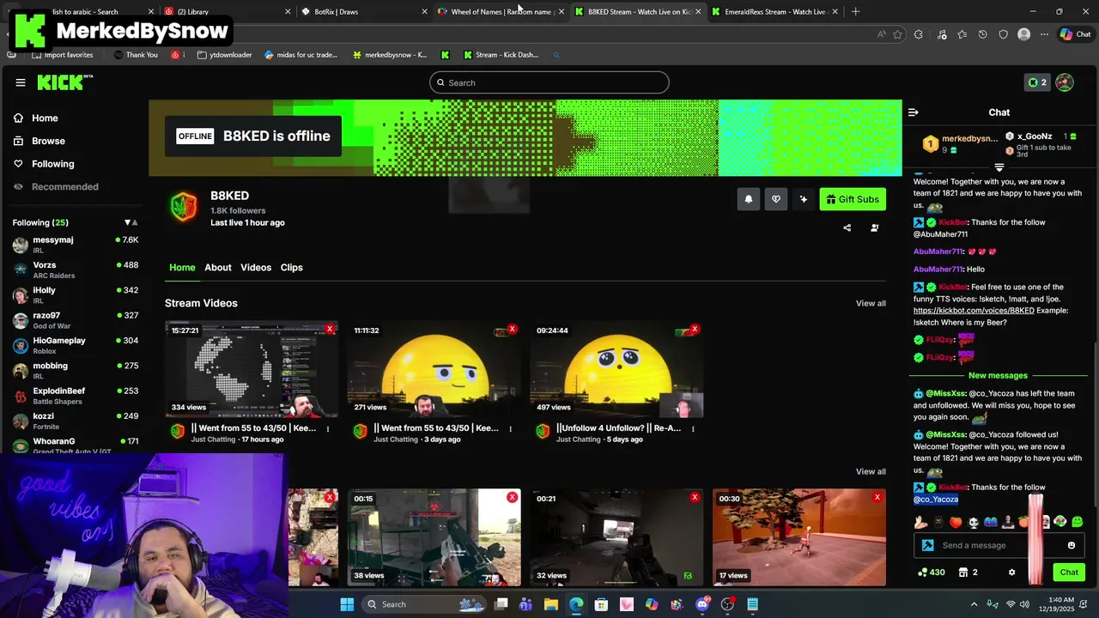1099x618 pixels.
Task: Click the report user icon beside share
Action: [874, 227]
